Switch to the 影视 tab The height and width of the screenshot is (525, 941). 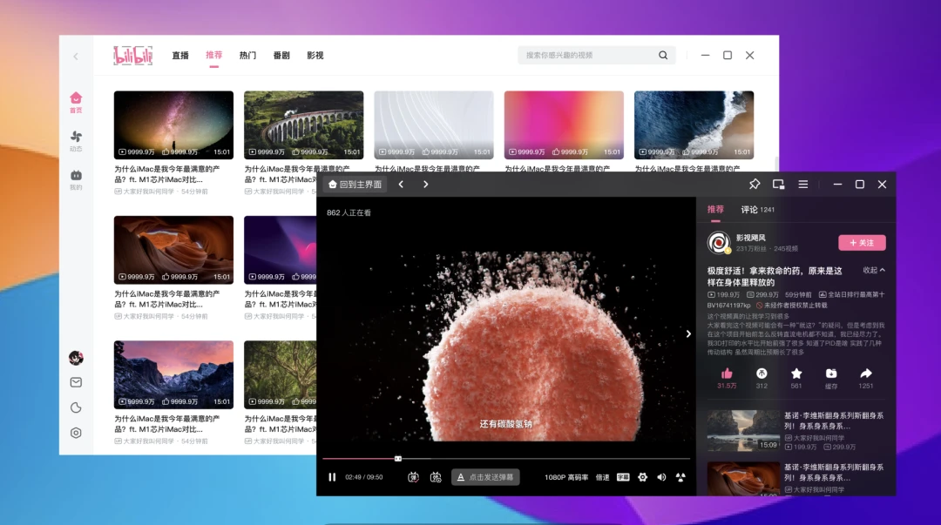point(315,55)
